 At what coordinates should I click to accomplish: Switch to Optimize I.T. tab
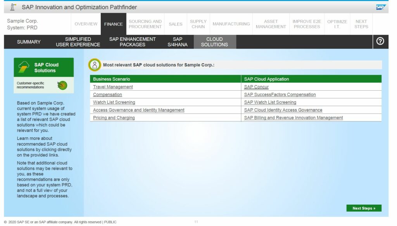pos(337,24)
